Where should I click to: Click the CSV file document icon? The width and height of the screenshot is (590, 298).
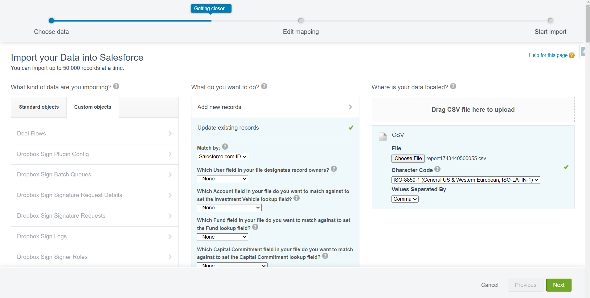[383, 137]
